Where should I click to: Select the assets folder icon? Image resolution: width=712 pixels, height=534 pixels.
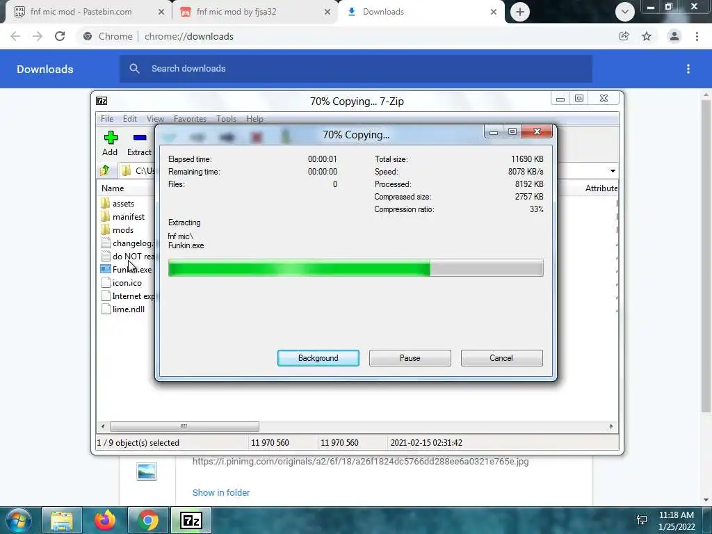pos(106,203)
